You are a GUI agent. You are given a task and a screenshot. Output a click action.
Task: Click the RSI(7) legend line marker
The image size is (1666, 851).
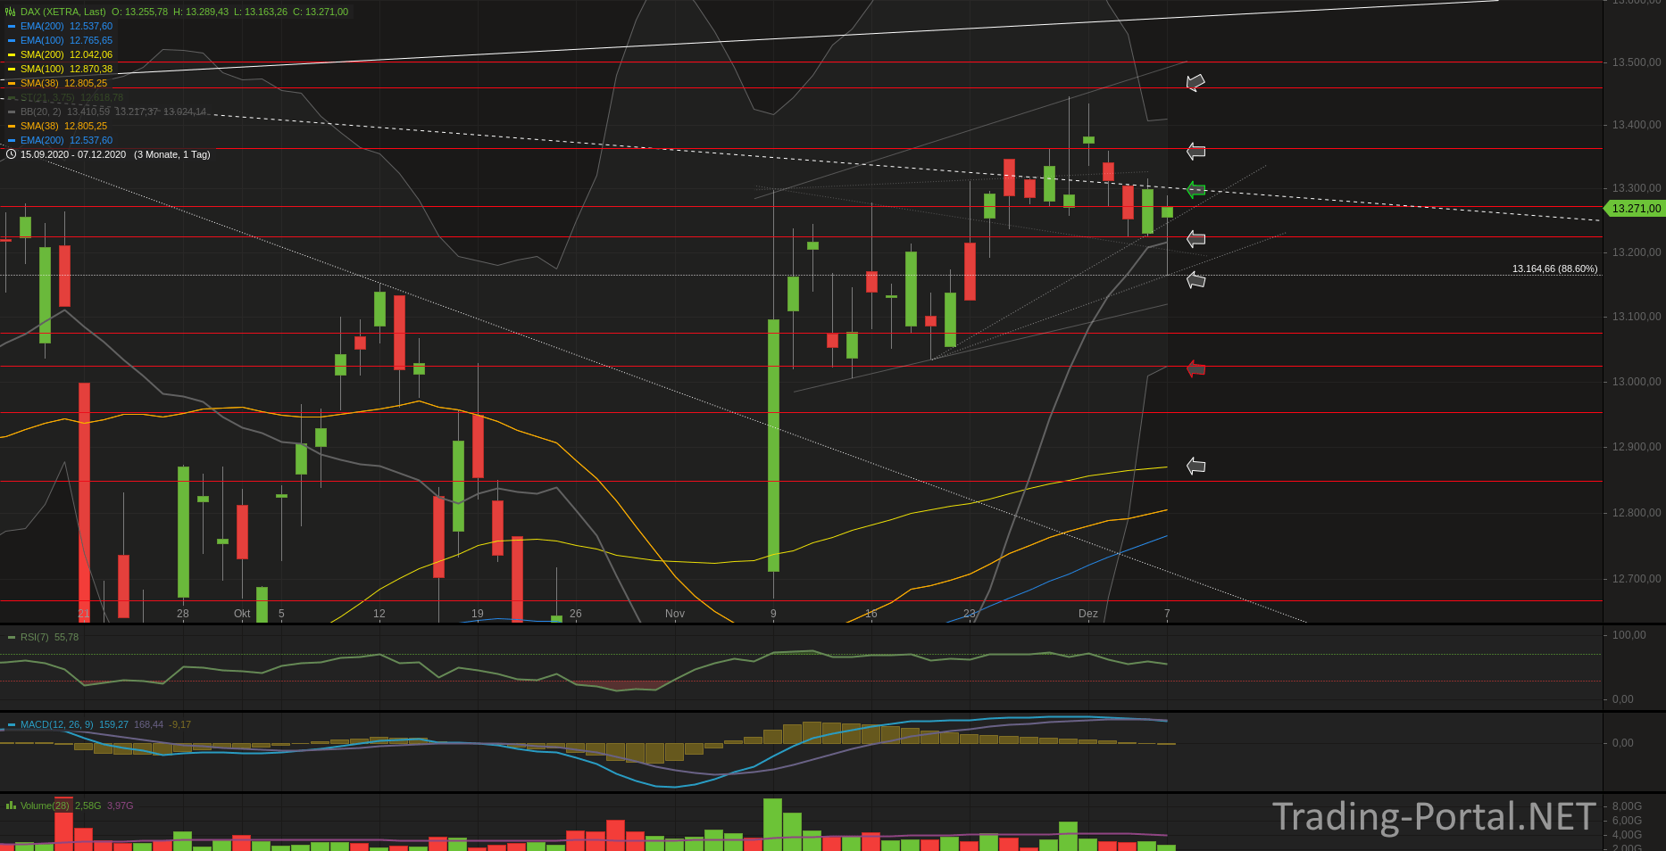click(12, 637)
